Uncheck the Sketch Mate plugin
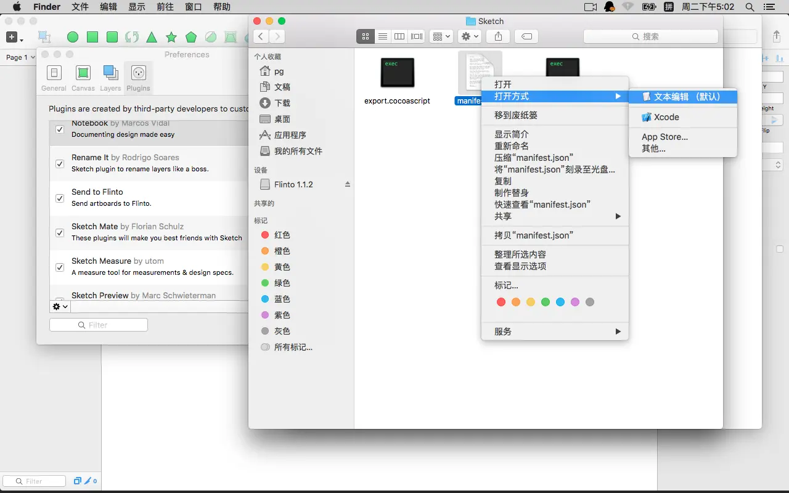Screen dimensions: 789x493 [x=60, y=233]
